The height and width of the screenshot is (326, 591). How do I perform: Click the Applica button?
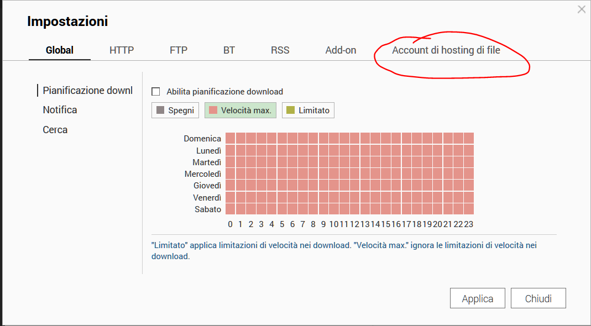click(478, 299)
